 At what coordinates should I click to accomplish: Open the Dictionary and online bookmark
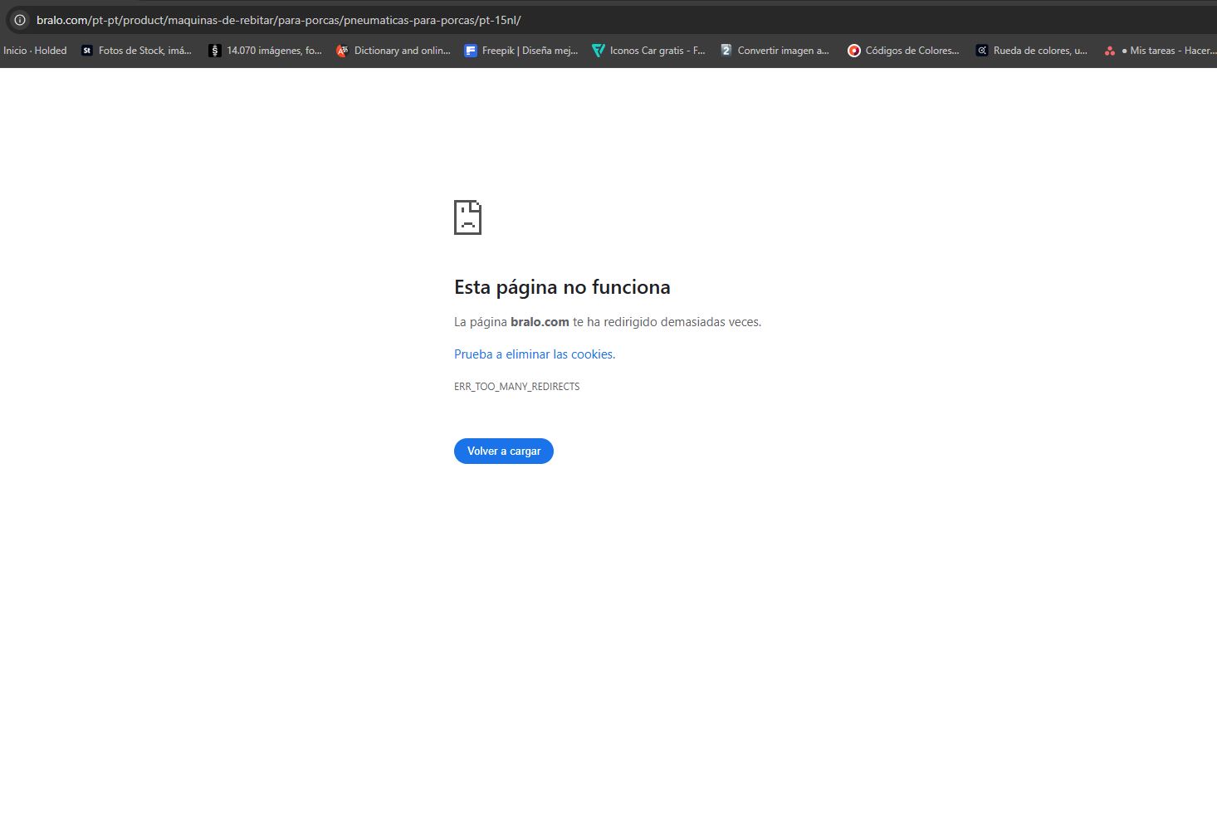[393, 51]
